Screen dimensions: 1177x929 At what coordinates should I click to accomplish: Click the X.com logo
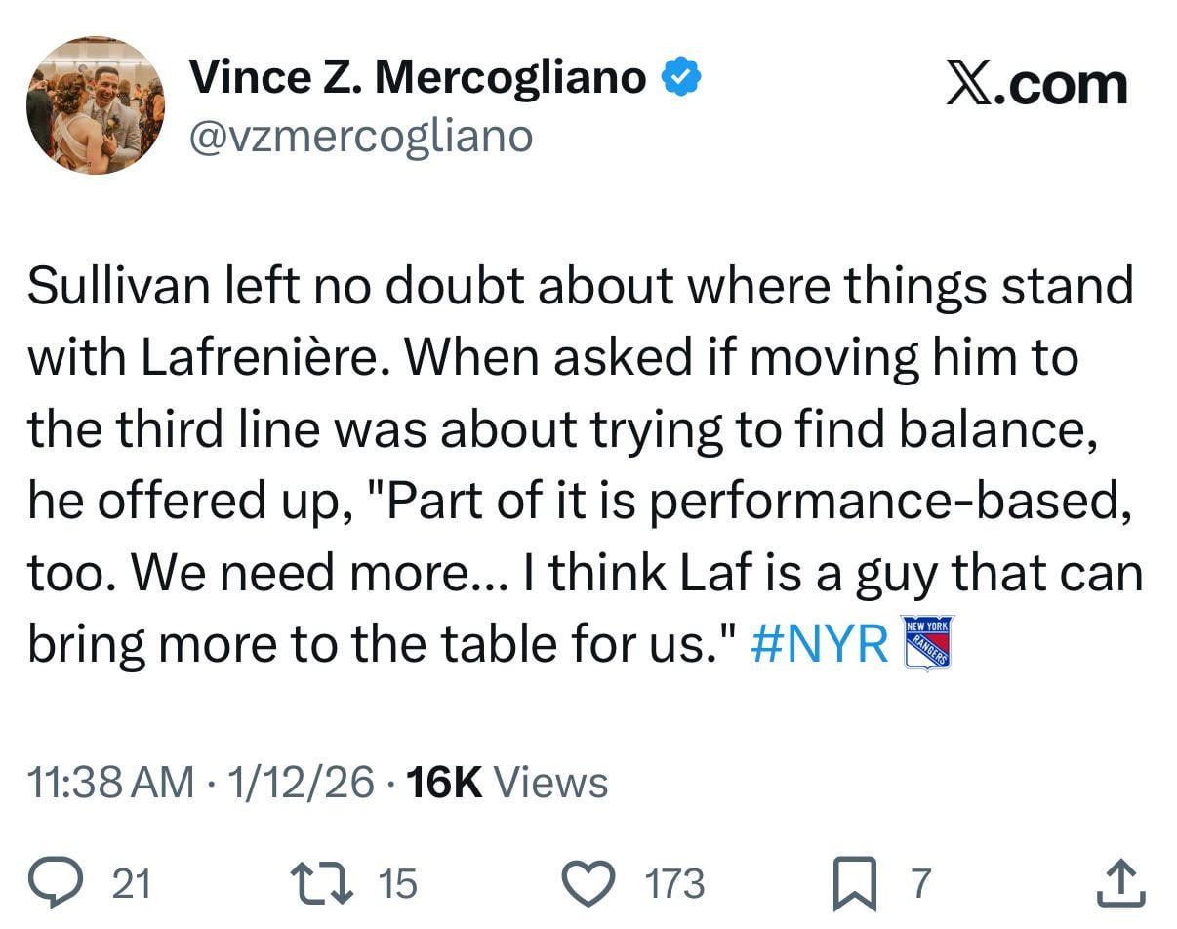coord(1037,85)
